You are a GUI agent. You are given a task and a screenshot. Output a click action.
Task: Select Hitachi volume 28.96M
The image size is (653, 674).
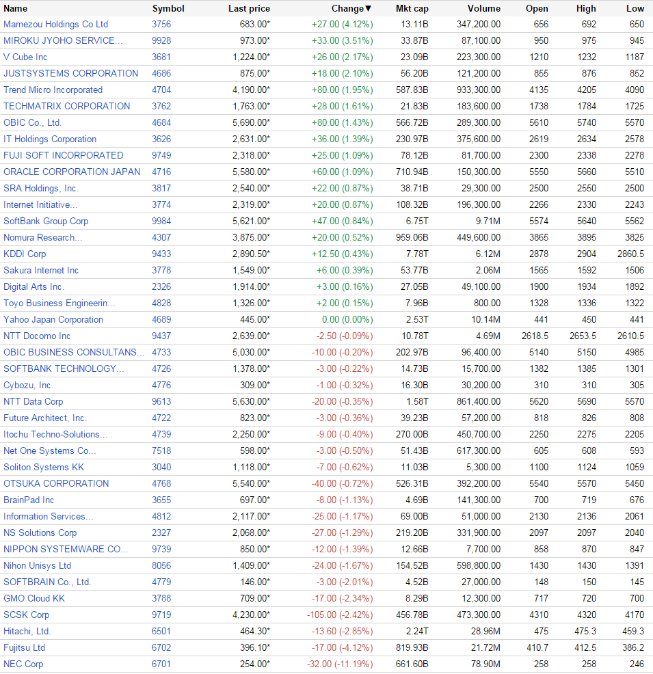coord(485,632)
